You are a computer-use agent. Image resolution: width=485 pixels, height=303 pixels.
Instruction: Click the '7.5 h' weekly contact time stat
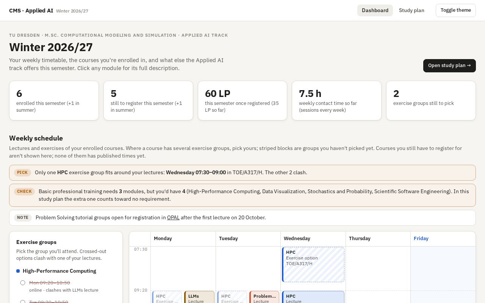[x=336, y=100]
